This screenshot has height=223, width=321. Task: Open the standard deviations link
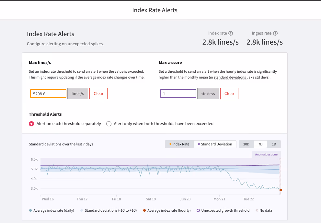pos(230,77)
